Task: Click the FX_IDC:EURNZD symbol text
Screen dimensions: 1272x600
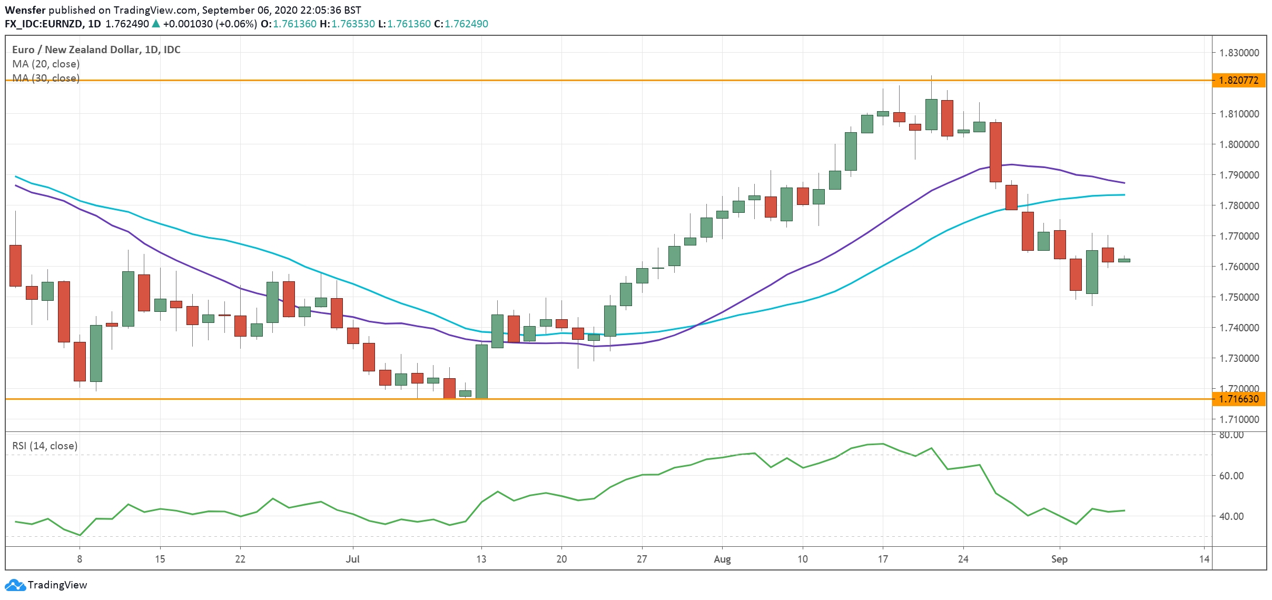Action: point(44,24)
